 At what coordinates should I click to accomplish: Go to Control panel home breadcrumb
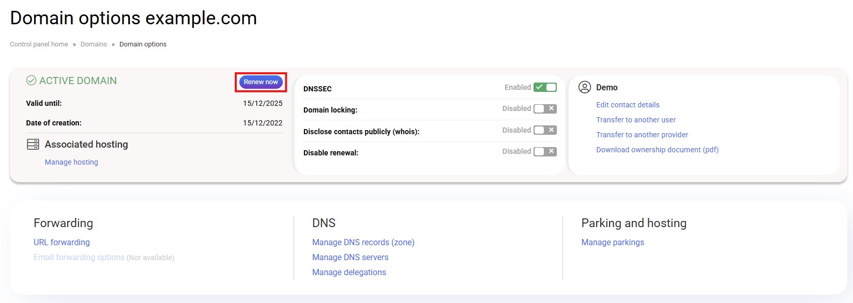(39, 44)
